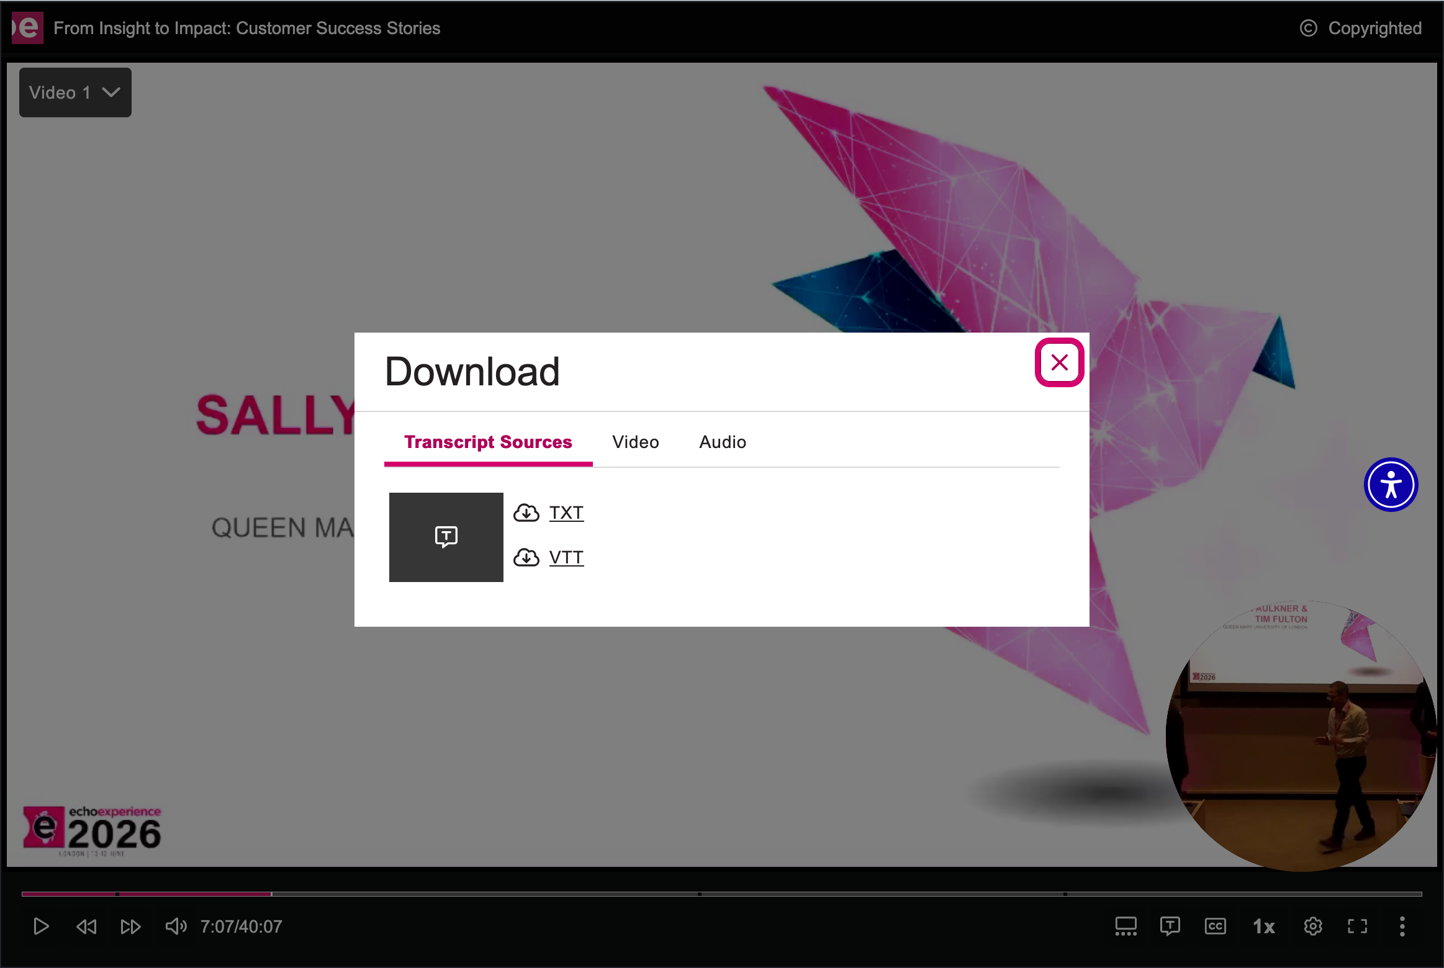Click the cloud download icon beside VTT
1444x968 pixels.
tap(526, 558)
